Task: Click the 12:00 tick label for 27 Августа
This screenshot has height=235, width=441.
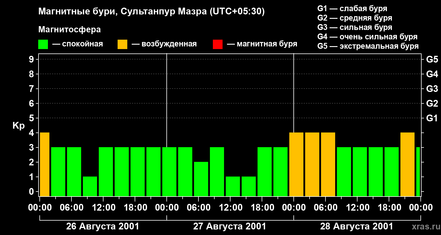Action: 230,207
